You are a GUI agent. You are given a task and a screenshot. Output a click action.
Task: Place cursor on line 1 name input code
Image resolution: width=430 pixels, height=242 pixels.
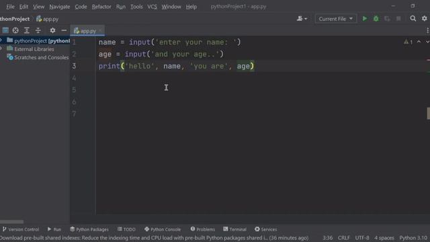(x=170, y=42)
